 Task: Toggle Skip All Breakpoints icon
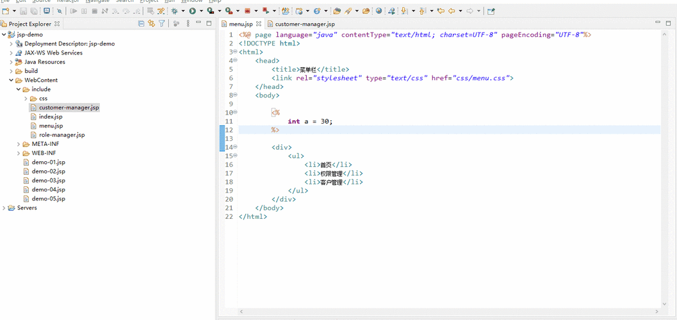point(59,11)
